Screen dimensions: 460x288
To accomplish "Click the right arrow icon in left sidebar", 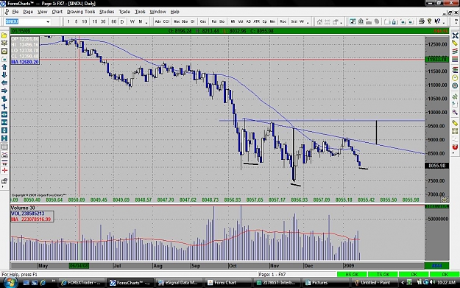I will pyautogui.click(x=4, y=91).
